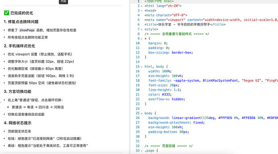
Task: Click the bullet 顶部固定状态条
Action: click(19, 131)
